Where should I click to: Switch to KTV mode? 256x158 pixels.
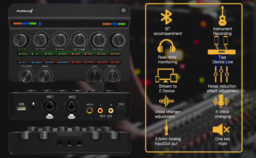37,54
